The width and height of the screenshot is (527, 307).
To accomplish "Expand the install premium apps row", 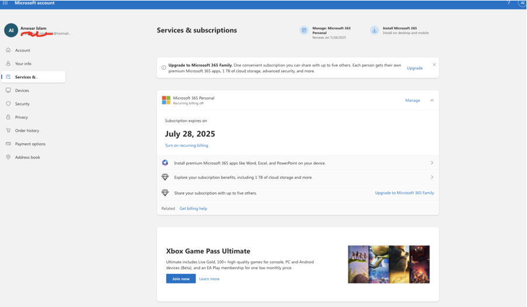I will pyautogui.click(x=432, y=163).
